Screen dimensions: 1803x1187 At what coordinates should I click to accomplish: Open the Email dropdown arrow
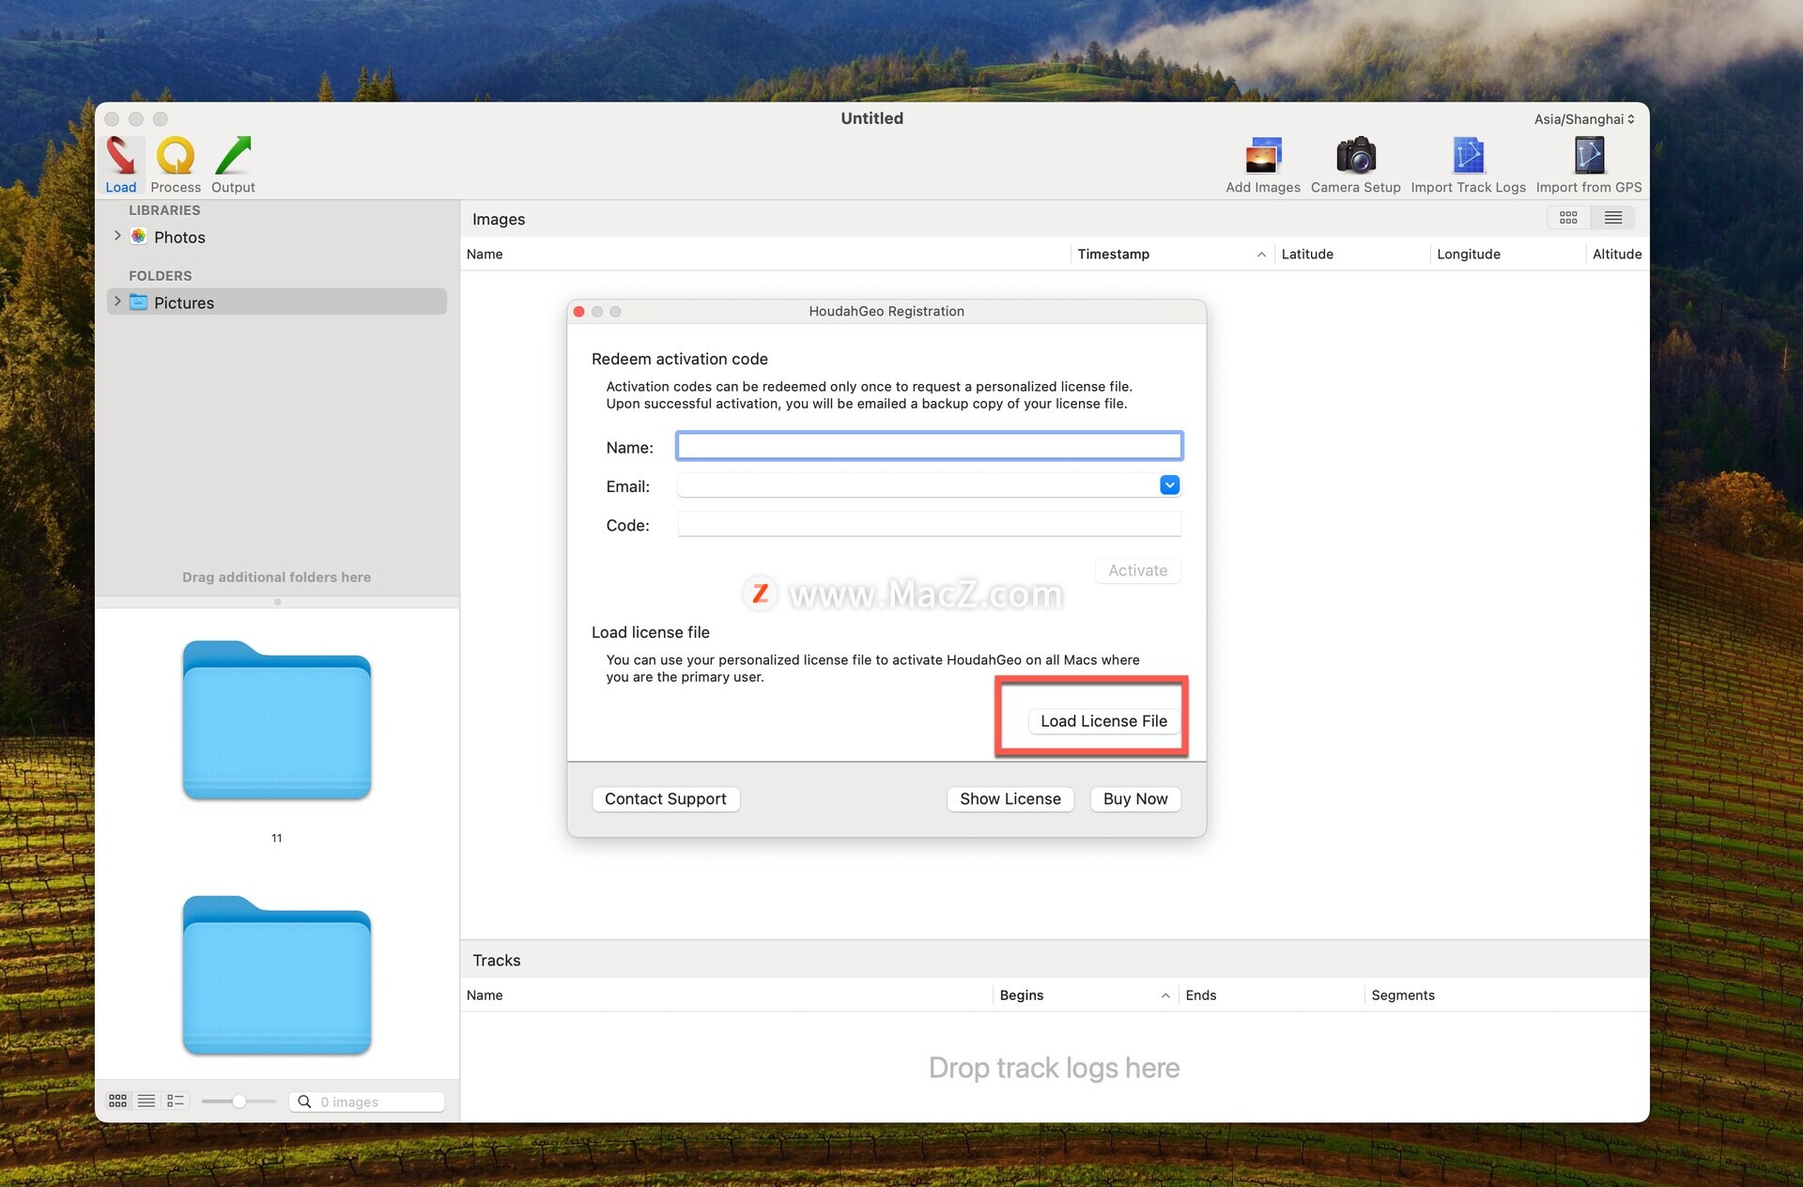point(1169,486)
